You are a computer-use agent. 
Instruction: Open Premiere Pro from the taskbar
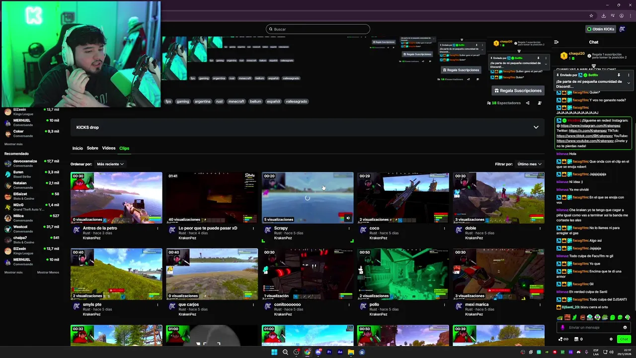pyautogui.click(x=329, y=352)
